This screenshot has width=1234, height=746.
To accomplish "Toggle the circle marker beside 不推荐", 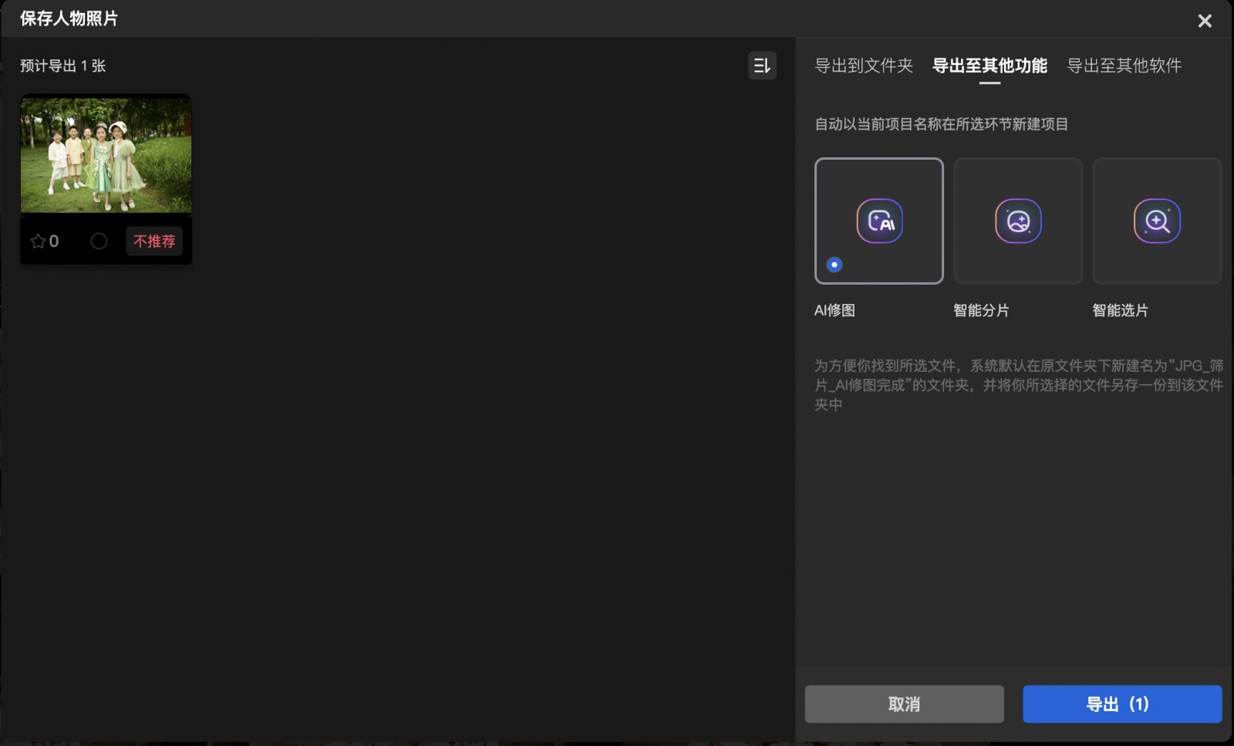I will tap(99, 241).
